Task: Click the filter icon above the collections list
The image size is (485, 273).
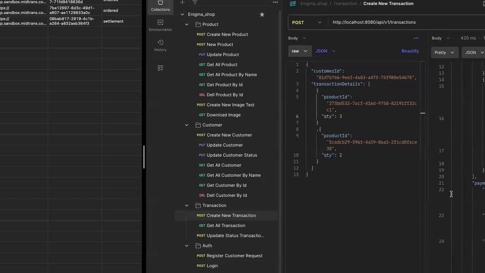Action: click(x=195, y=3)
